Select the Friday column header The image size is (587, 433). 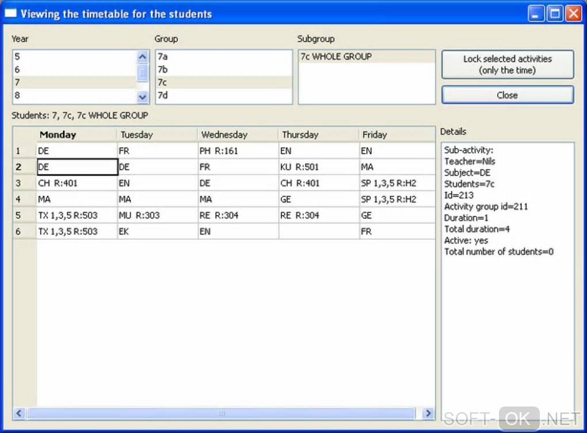397,135
